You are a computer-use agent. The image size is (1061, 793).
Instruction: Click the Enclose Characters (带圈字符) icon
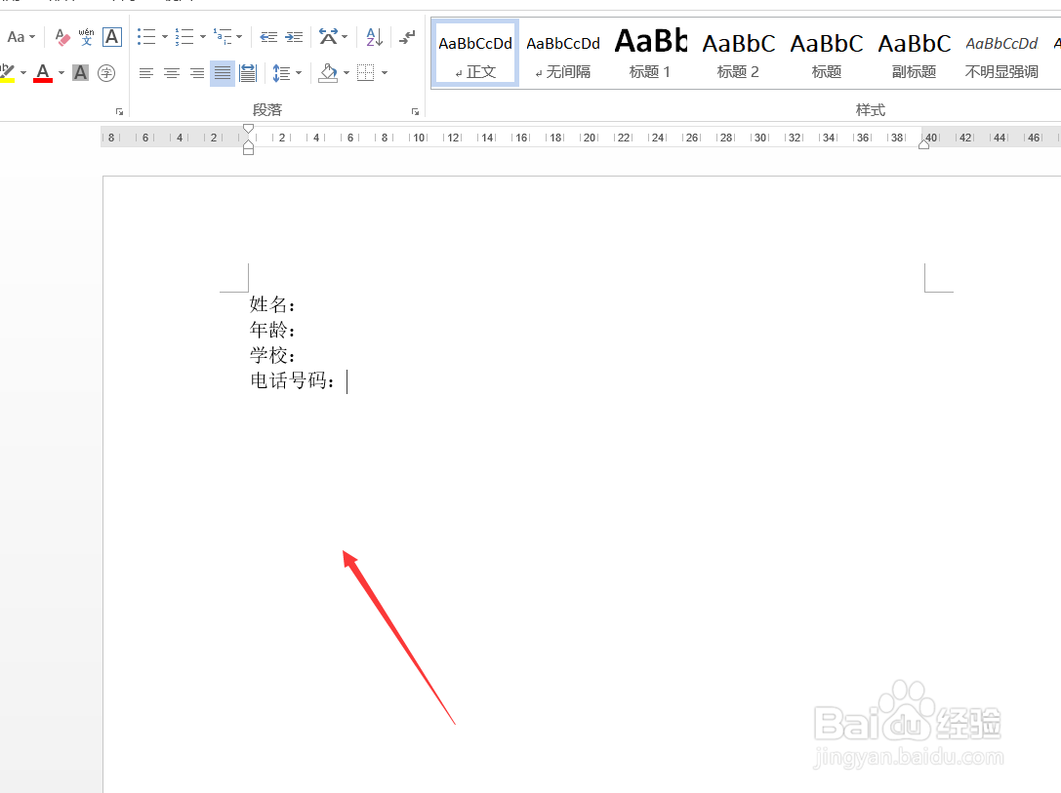pos(107,73)
